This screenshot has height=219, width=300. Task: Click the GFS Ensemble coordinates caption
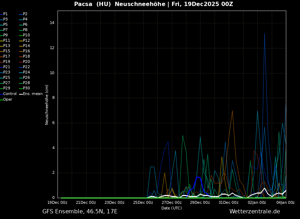point(80,212)
